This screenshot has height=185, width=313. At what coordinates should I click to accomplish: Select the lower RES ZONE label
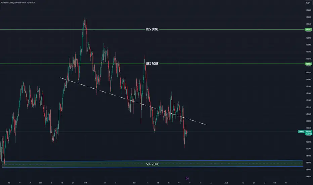152,64
